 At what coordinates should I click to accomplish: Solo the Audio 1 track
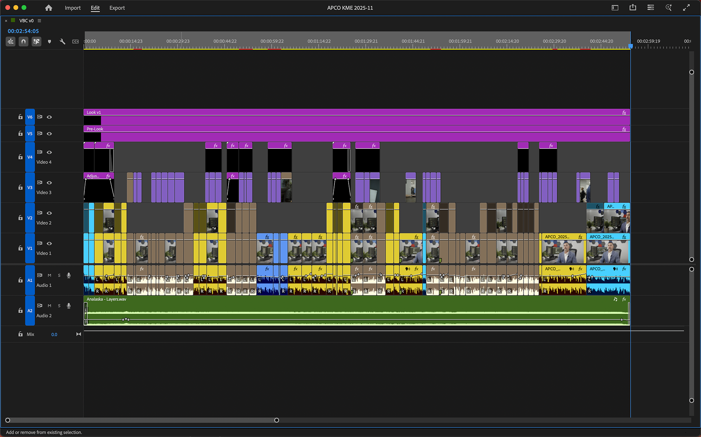[59, 275]
